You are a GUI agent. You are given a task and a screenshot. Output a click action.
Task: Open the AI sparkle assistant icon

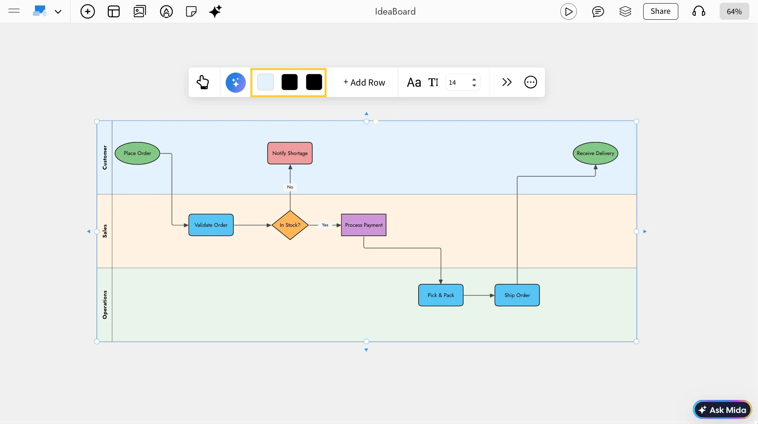215,11
